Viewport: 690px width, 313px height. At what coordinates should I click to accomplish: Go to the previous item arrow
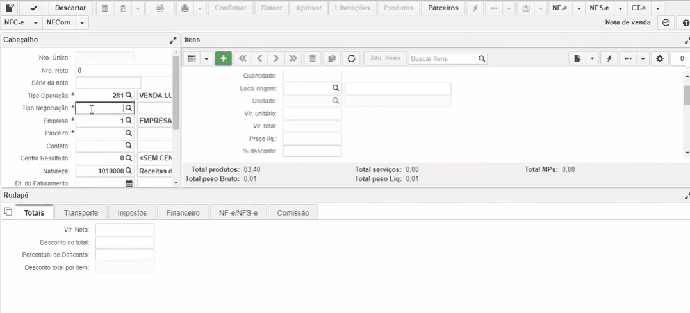coord(259,58)
